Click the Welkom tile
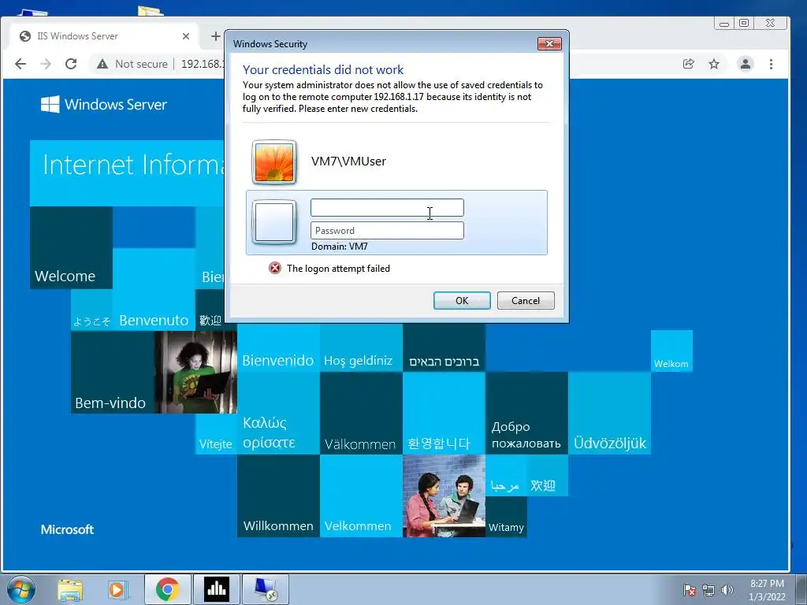Screen dimensions: 807x605 [671, 351]
